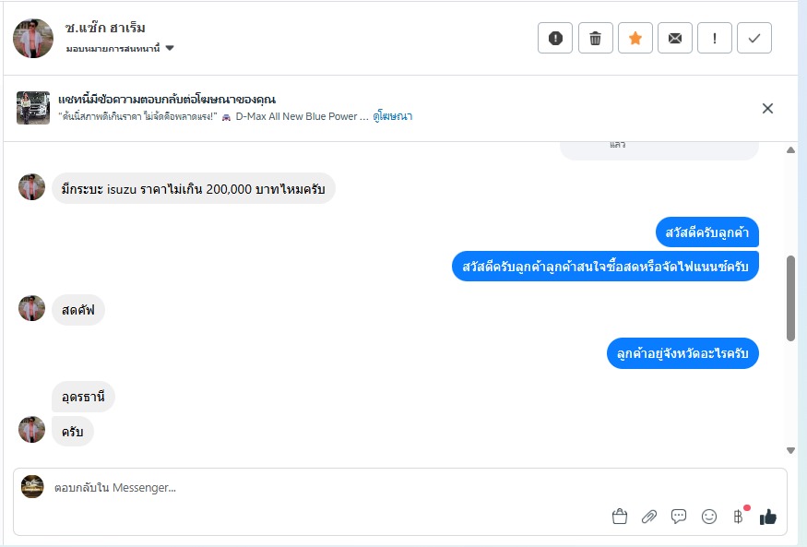Screen dimensions: 807x547
Task: Open the emoji picker smiley icon
Action: click(708, 517)
